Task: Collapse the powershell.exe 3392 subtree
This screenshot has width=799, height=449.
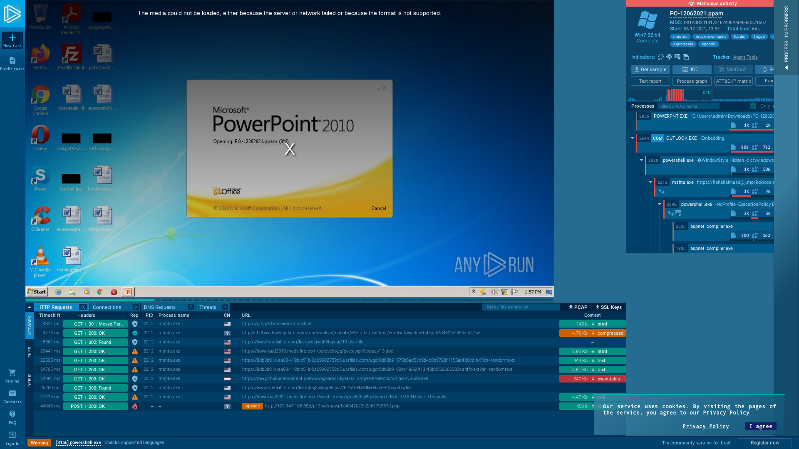Action: coord(660,204)
